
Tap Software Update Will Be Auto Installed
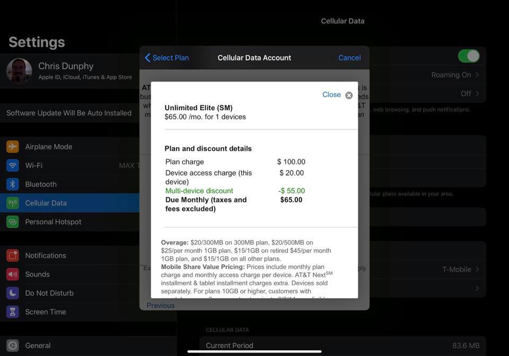pyautogui.click(x=70, y=113)
